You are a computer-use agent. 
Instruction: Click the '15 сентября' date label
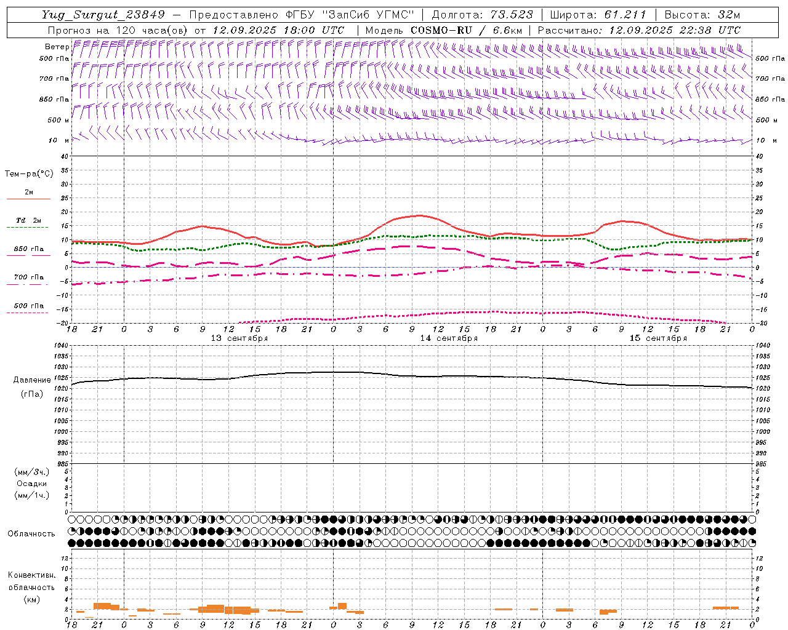[x=658, y=338]
